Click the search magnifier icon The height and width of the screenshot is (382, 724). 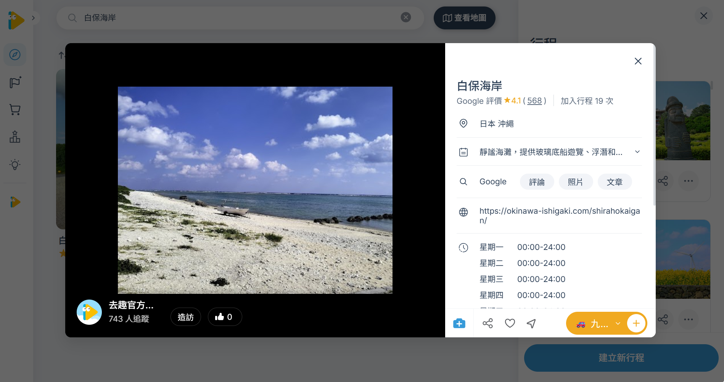pyautogui.click(x=72, y=18)
